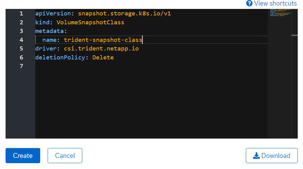The width and height of the screenshot is (303, 169).
Task: Click the apiVersion snapshot.storage.k8s.io/v1 value
Action: pyautogui.click(x=124, y=14)
